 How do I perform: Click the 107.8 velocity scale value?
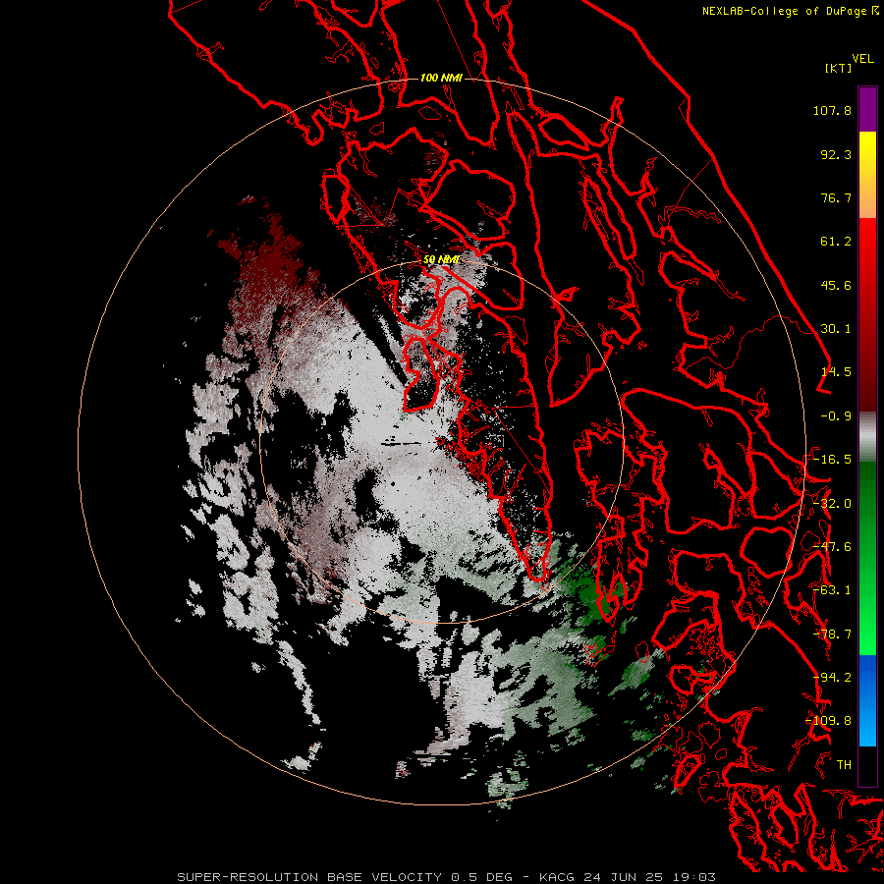[832, 110]
